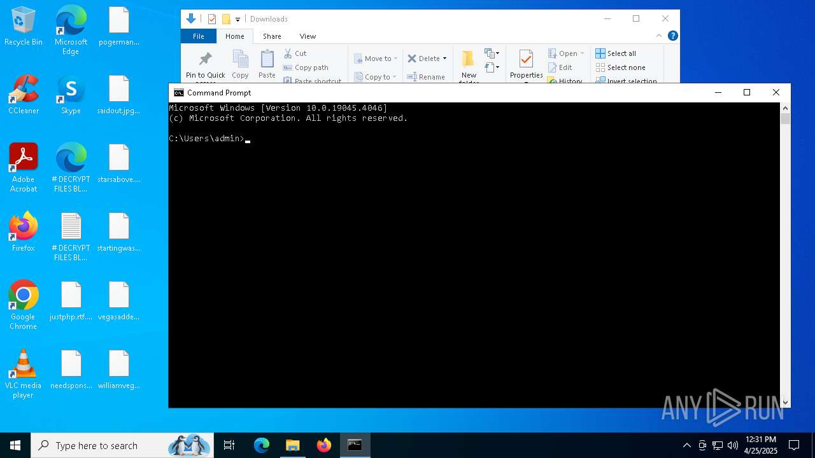Switch to the View ribbon tab

click(308, 36)
